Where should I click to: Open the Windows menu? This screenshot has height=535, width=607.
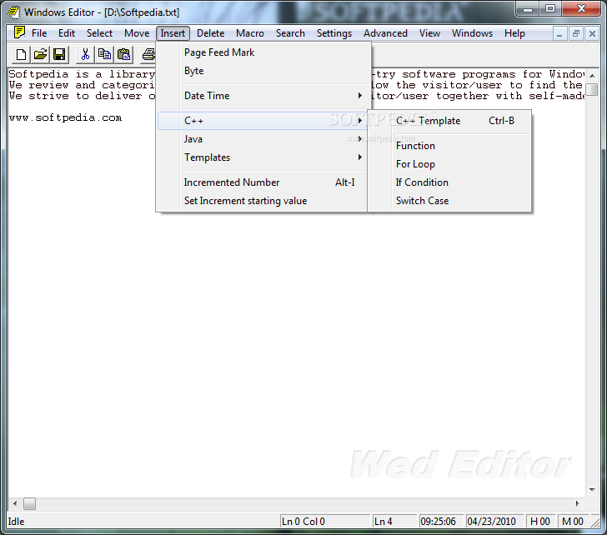472,33
